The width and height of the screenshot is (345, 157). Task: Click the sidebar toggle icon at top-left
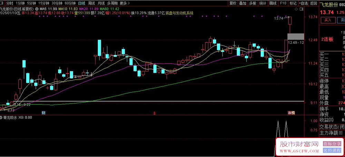pos(2,3)
